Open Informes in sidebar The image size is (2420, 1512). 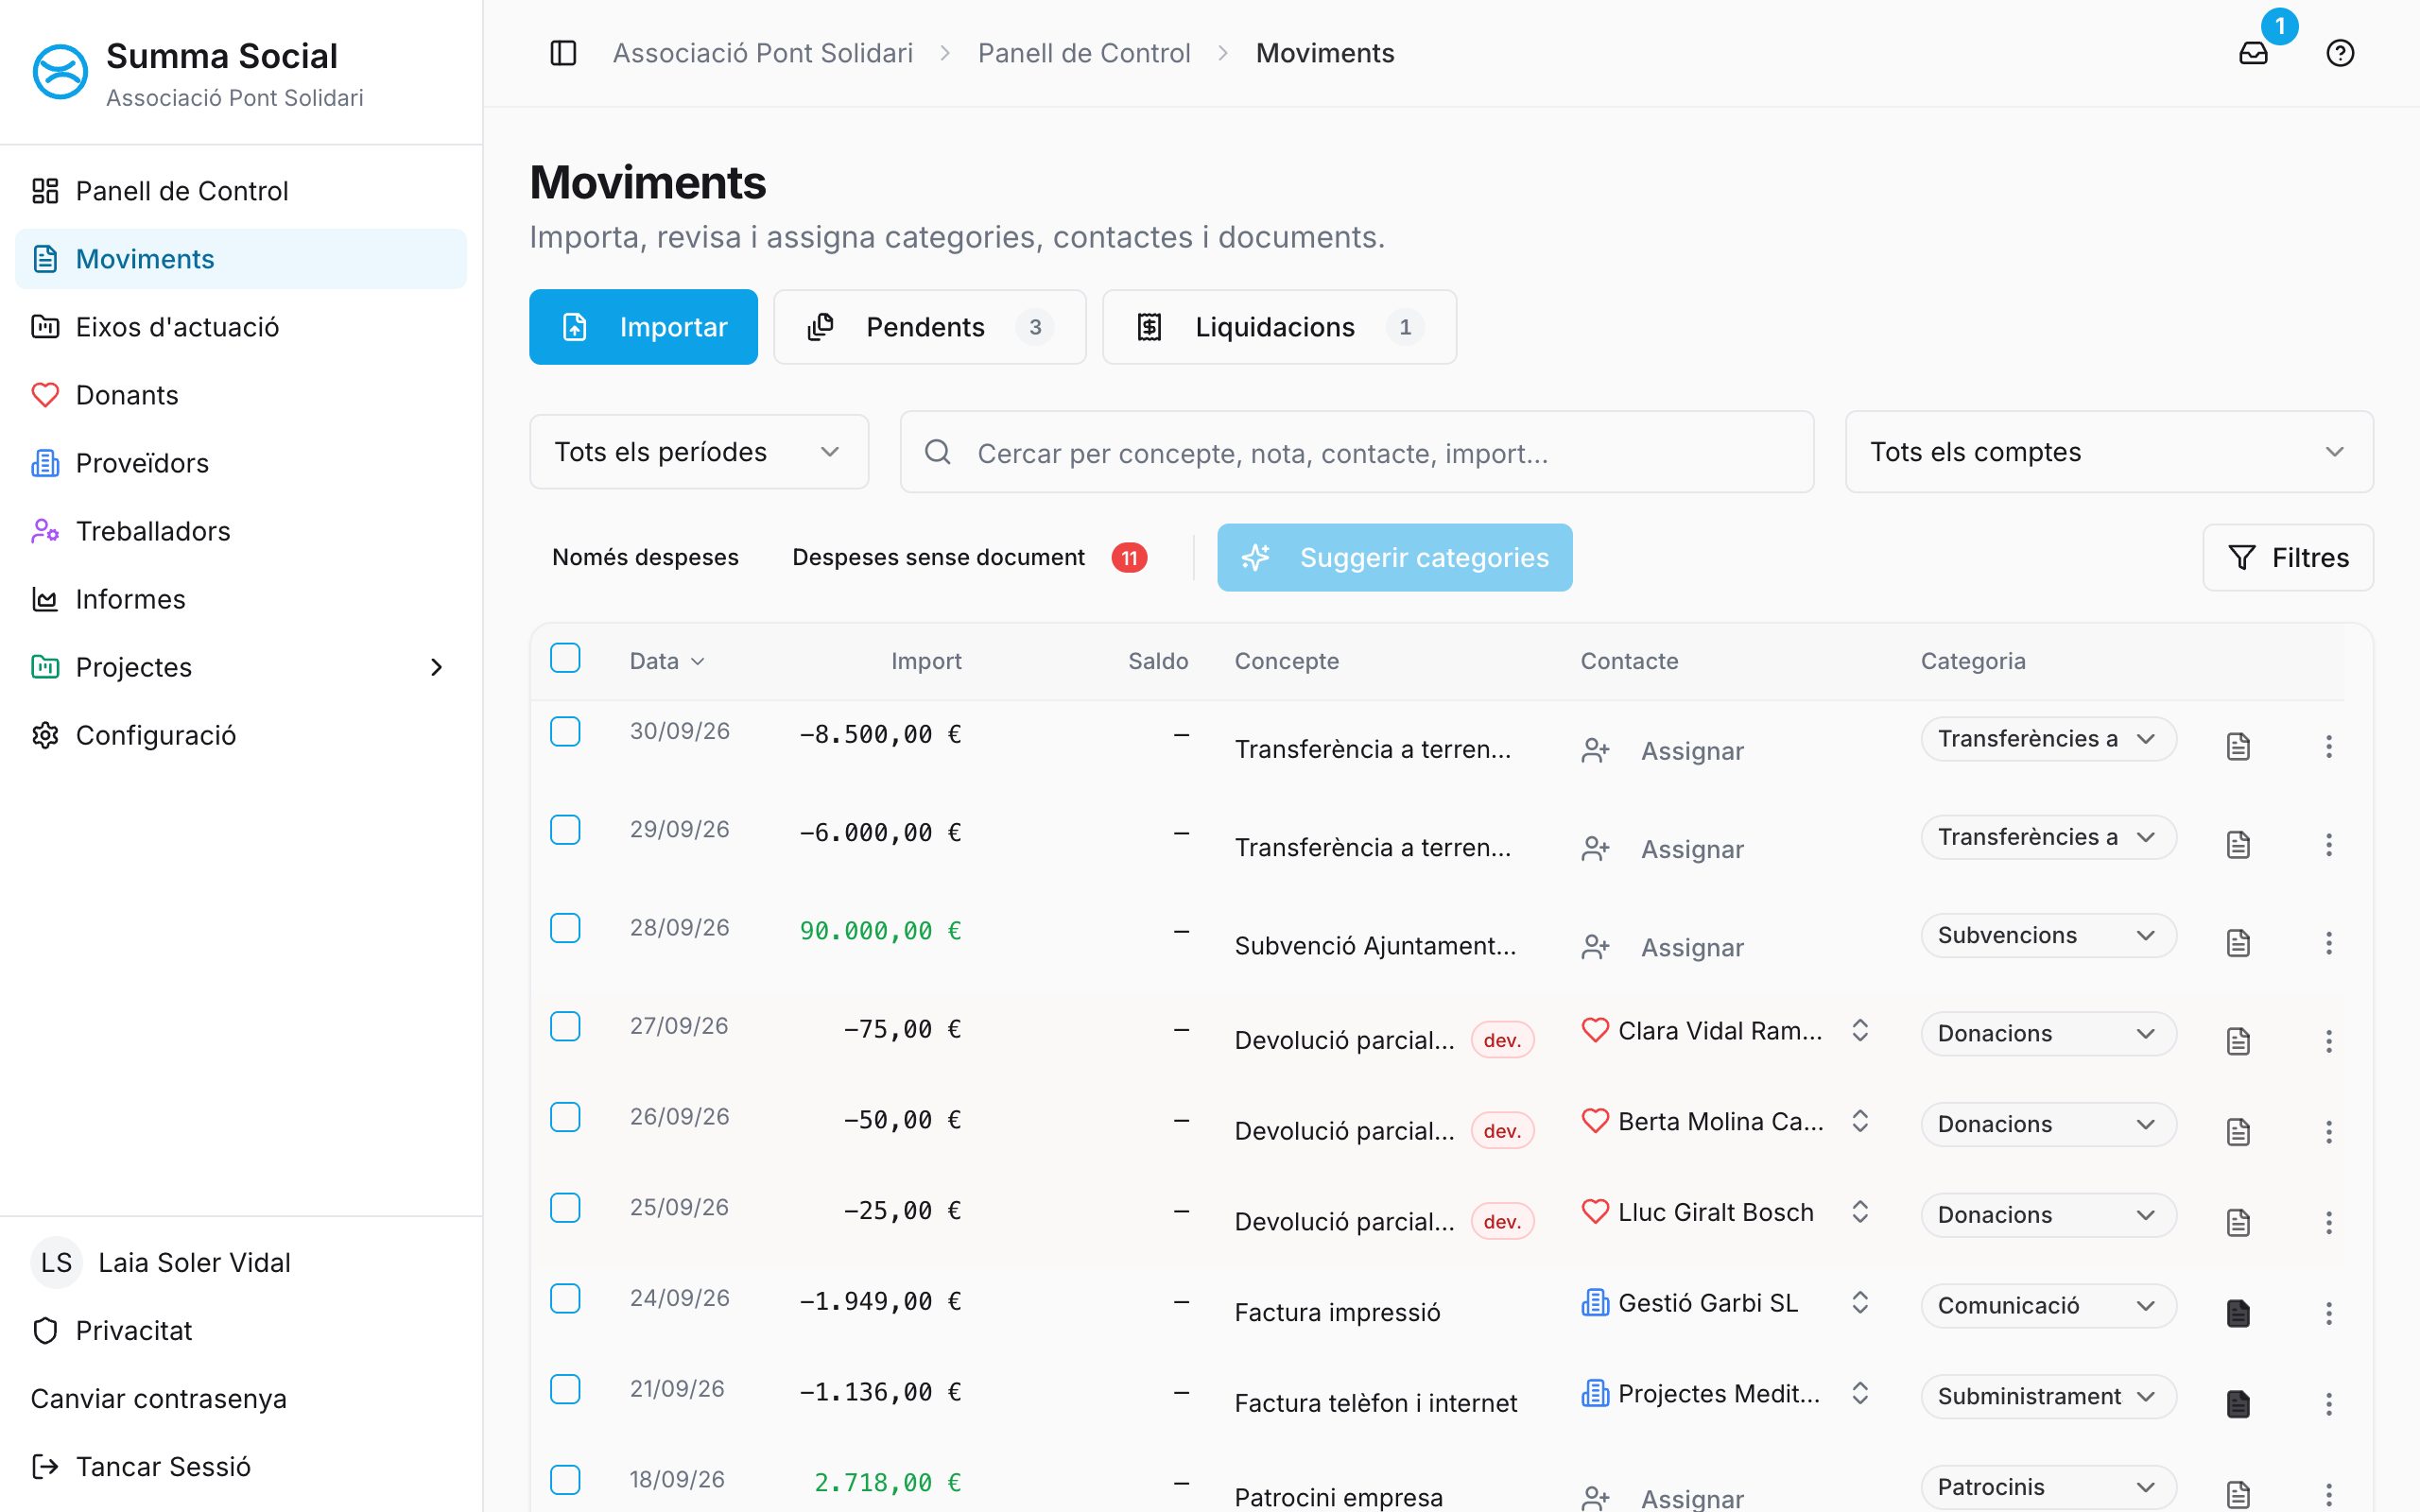click(x=241, y=599)
